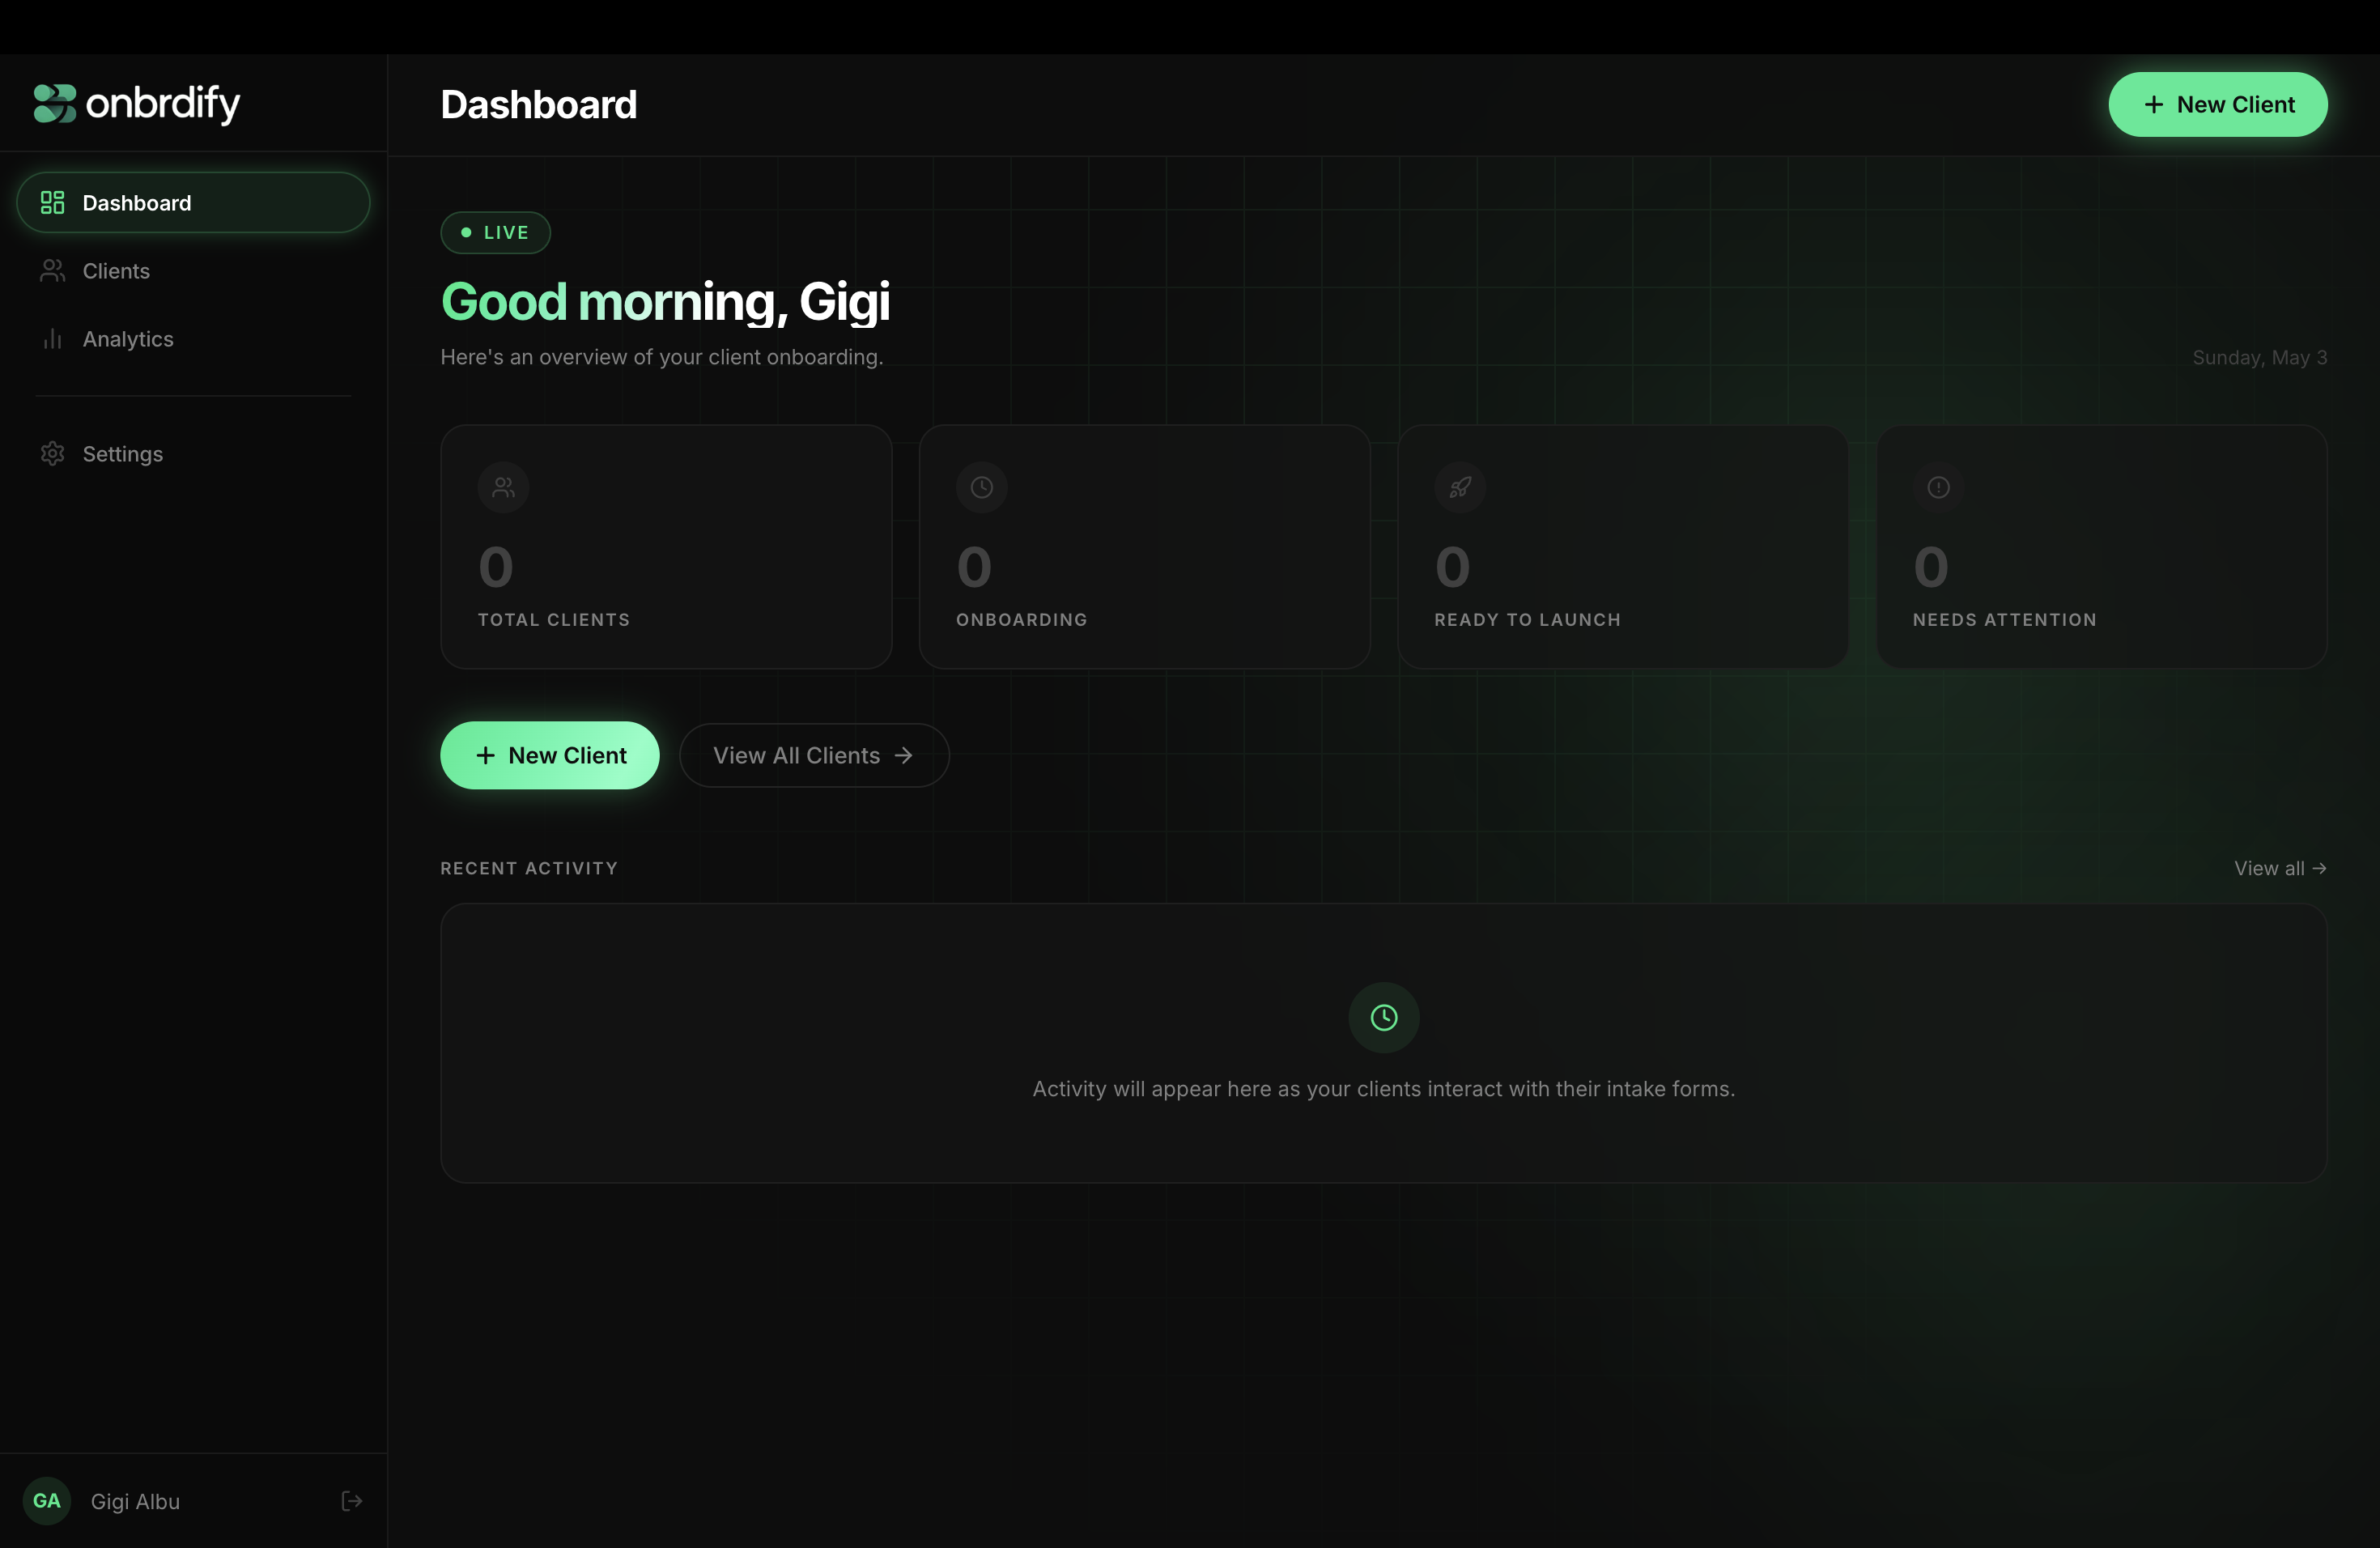
Task: Open the Total Clients stat card
Action: coord(666,547)
